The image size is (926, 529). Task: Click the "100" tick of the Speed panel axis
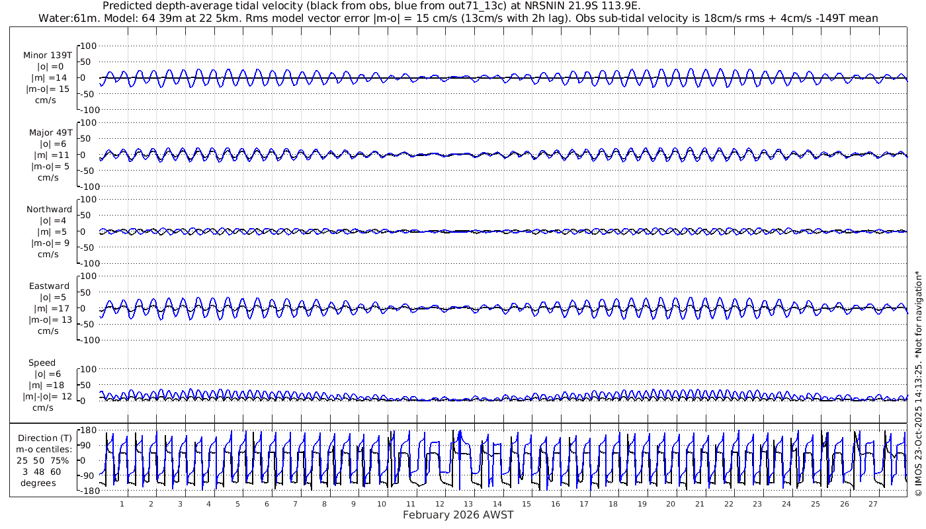89,369
